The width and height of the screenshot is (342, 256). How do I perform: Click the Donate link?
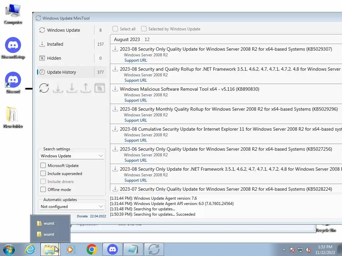click(x=82, y=216)
